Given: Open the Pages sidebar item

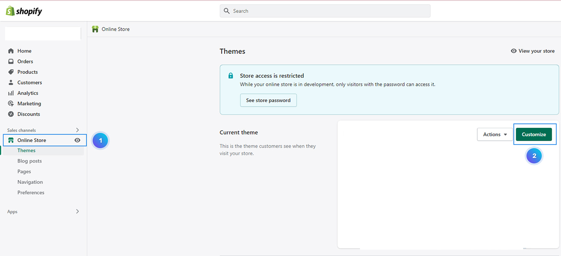Looking at the screenshot, I should click(24, 172).
